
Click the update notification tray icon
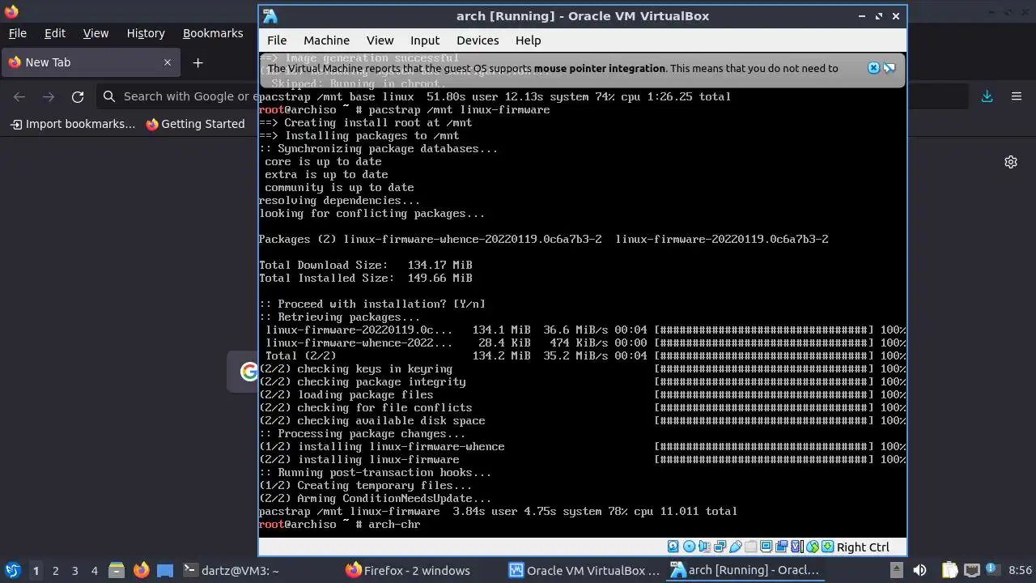(991, 570)
